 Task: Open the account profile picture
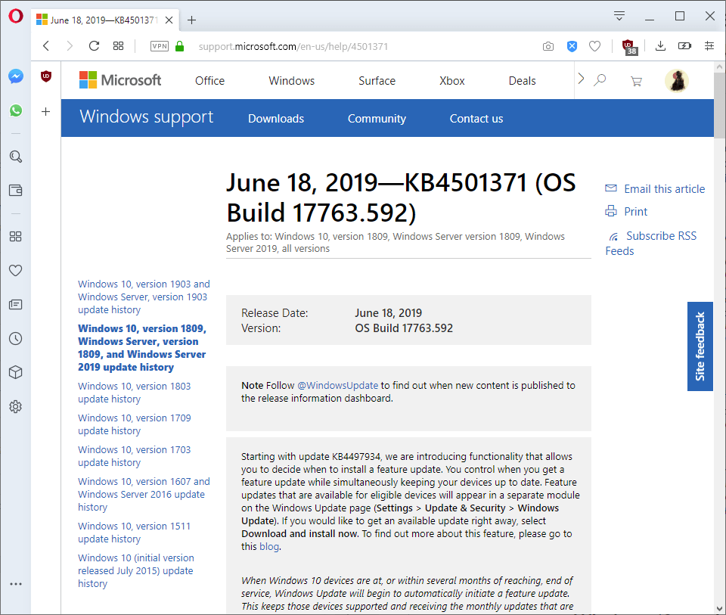tap(677, 81)
